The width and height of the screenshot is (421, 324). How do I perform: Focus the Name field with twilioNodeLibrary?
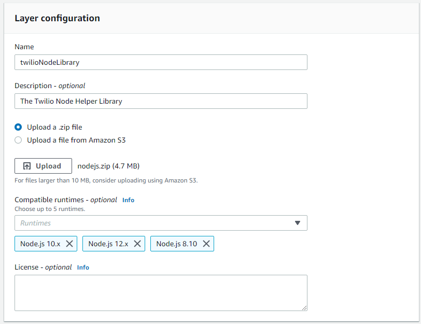coord(161,62)
